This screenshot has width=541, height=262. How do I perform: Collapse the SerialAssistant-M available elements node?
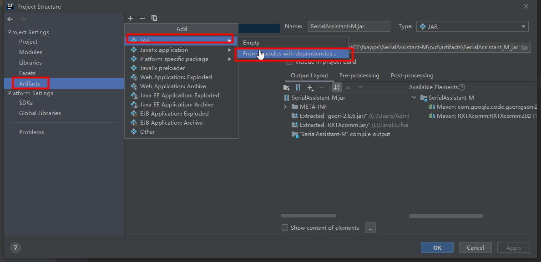coord(414,98)
